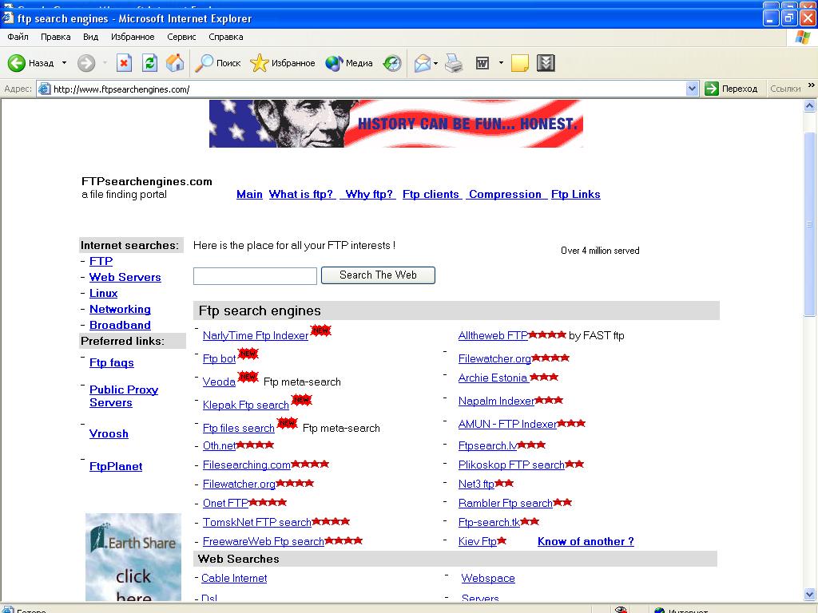
Task: Open the Linux sidebar link
Action: tap(103, 294)
